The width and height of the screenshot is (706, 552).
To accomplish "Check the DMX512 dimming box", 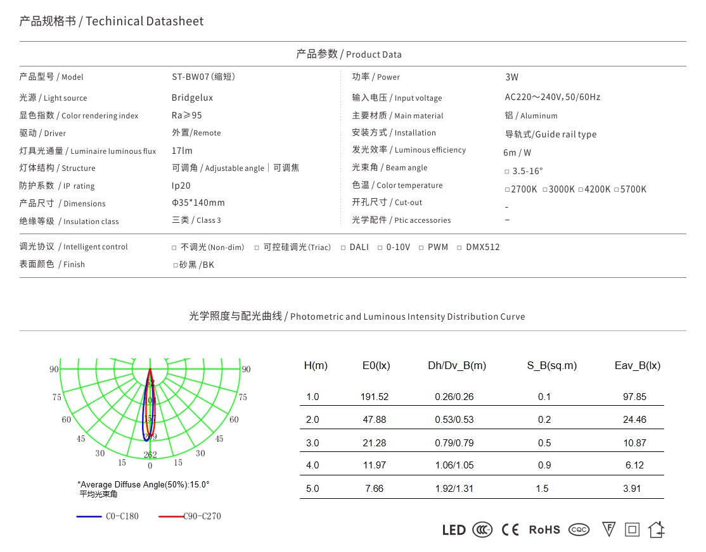I will [459, 248].
